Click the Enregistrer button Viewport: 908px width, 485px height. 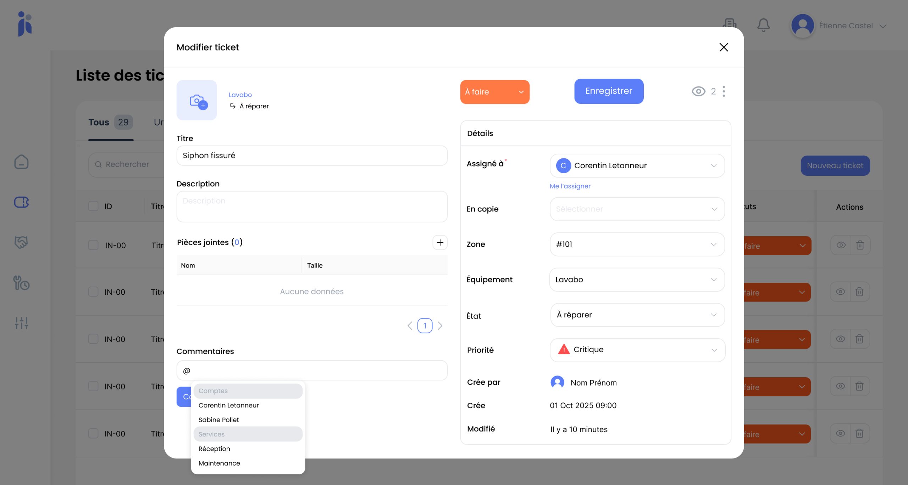point(609,91)
